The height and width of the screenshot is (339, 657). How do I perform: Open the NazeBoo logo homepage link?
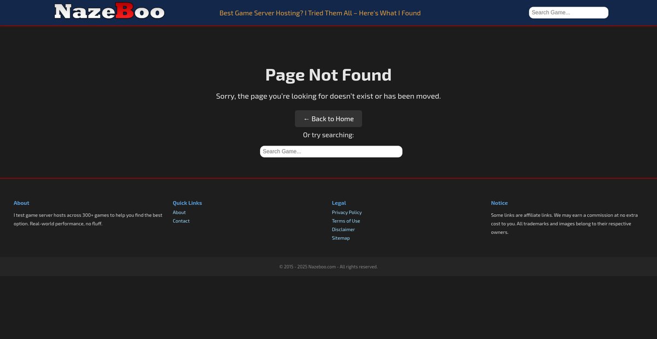109,11
